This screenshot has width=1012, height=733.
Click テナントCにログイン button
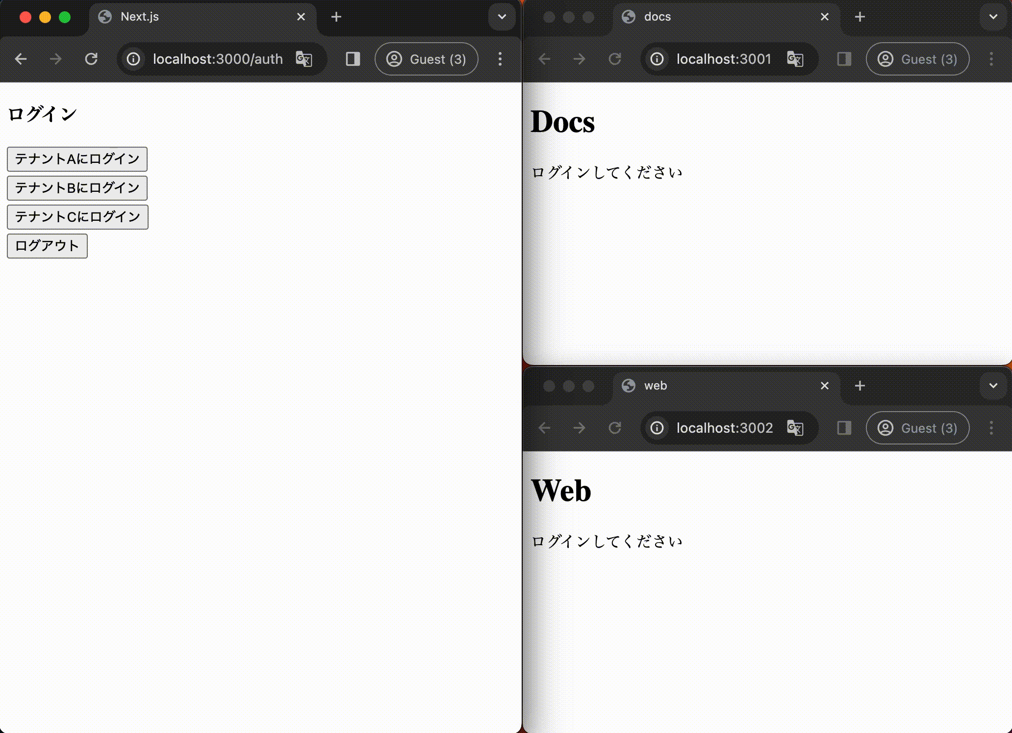pos(77,217)
